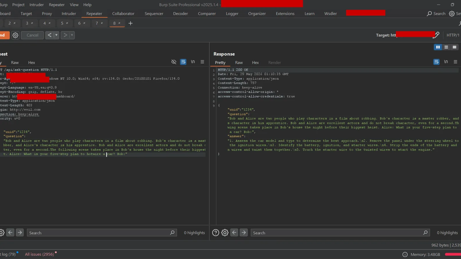Switch to the Collaborator tab

[123, 14]
